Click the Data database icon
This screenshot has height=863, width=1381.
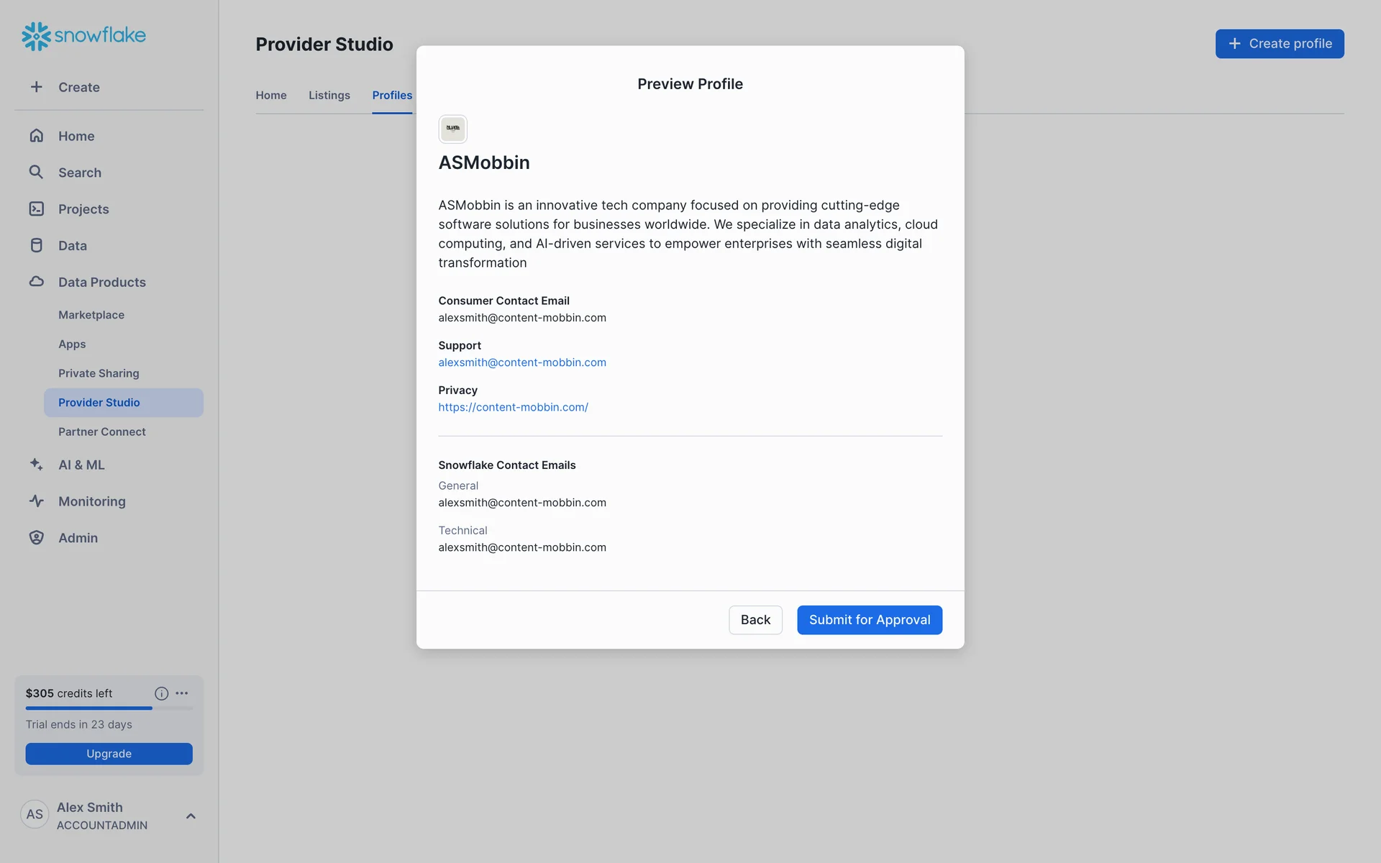37,245
